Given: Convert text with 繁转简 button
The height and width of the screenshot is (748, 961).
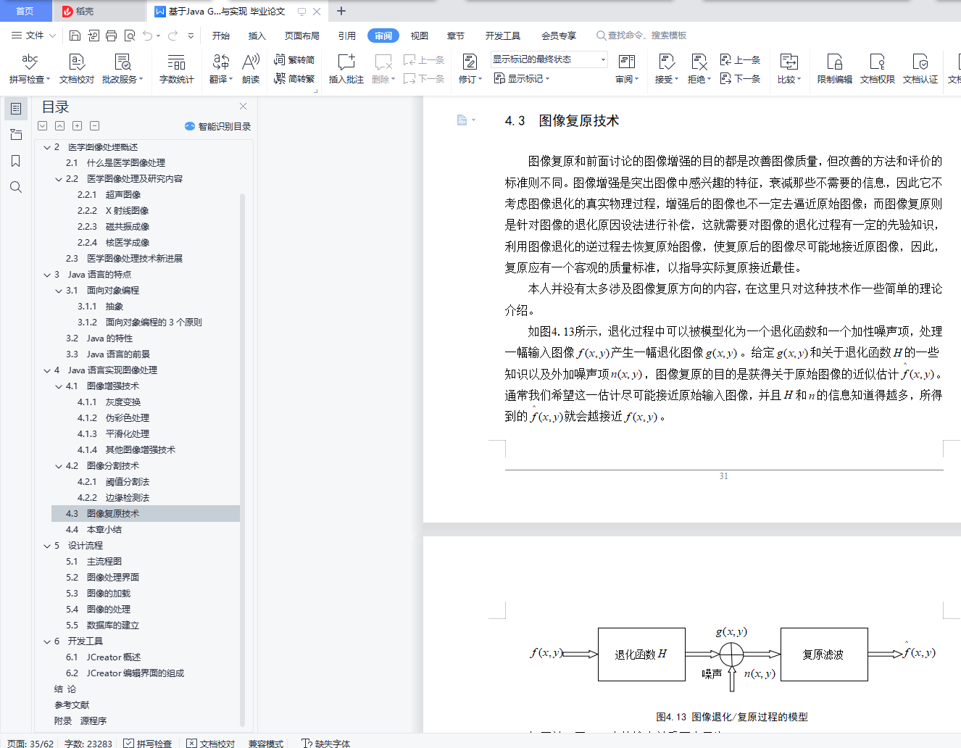Looking at the screenshot, I should [294, 59].
